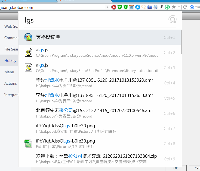Image resolution: width=200 pixels, height=171 pixels.
Task: Open the algs.js result in UserProfile\Extensions folder
Action: tap(100, 68)
